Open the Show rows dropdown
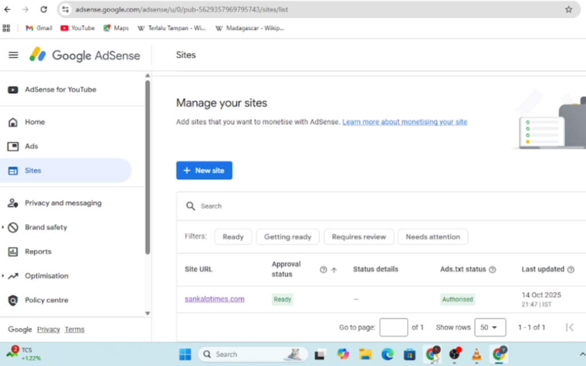 [490, 328]
